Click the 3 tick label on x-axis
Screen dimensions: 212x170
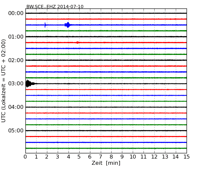(x=58, y=157)
